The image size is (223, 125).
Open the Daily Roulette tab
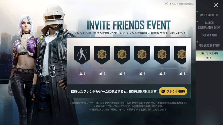[209, 15]
